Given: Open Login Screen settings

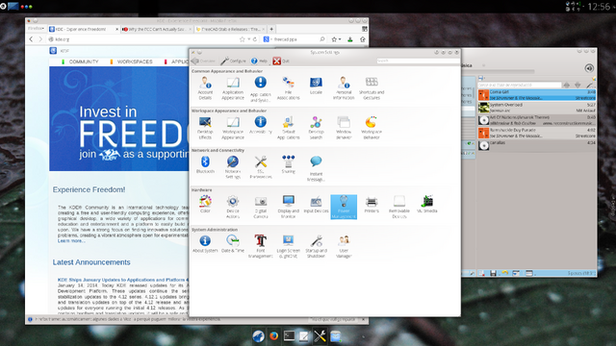Looking at the screenshot, I should [289, 247].
